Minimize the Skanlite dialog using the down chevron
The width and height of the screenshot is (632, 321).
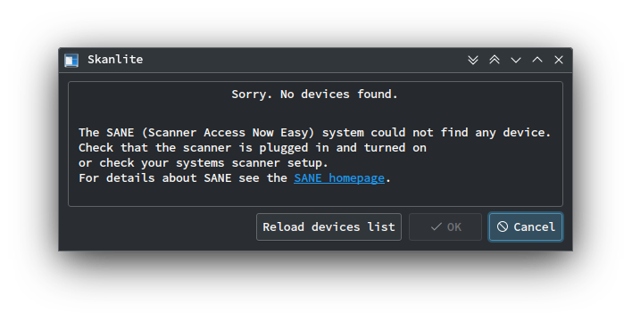[516, 60]
